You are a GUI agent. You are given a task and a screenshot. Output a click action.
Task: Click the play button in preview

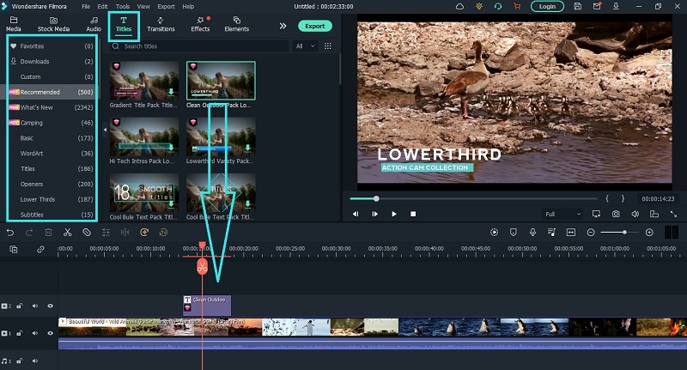[x=394, y=214]
